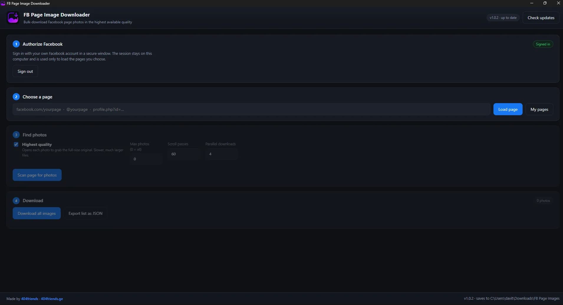Click the Scroll passes input field
Viewport: 563px width, 305px height.
(184, 154)
